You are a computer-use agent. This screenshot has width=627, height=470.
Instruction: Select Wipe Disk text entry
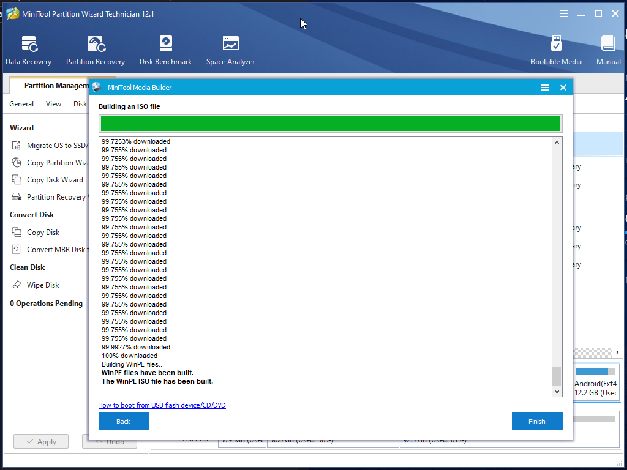(43, 285)
